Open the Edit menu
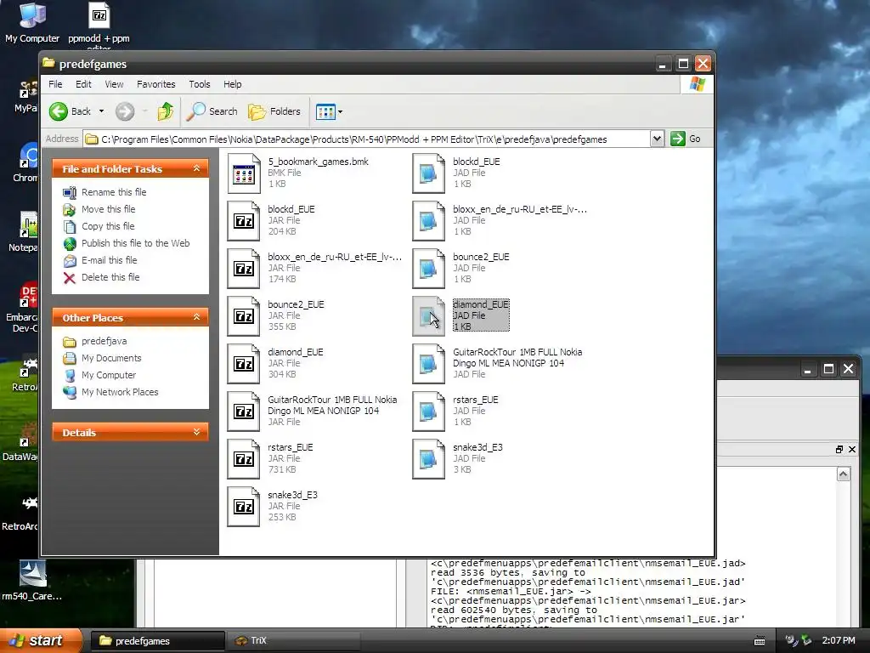870x653 pixels. point(83,84)
